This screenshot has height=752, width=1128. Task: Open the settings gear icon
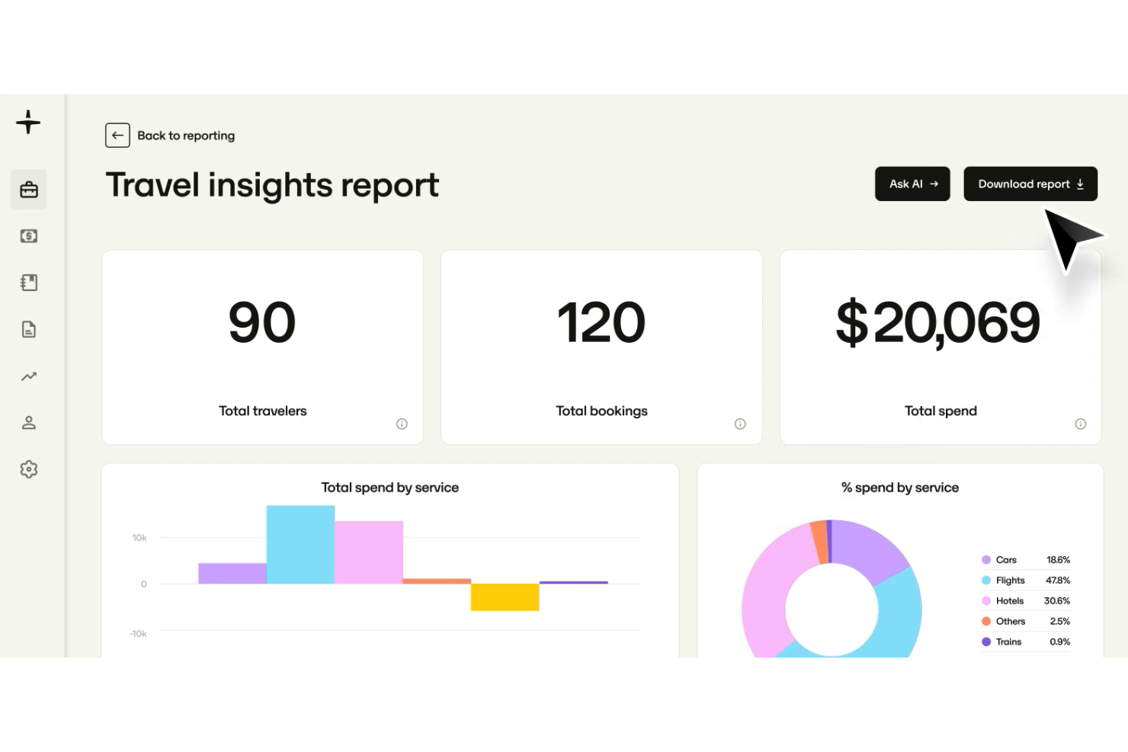pos(29,469)
